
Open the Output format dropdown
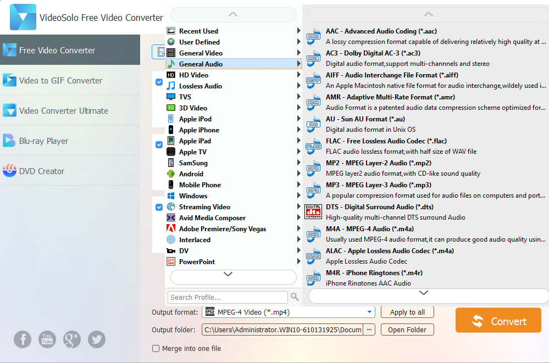288,312
